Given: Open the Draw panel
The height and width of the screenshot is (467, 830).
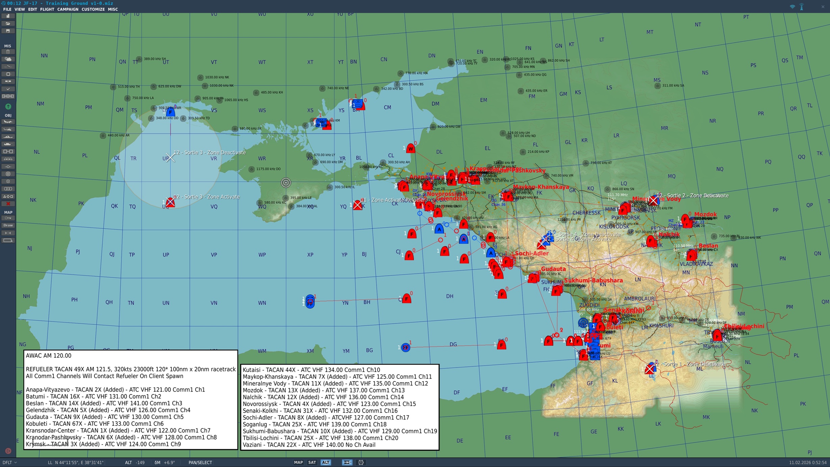Looking at the screenshot, I should pyautogui.click(x=8, y=225).
